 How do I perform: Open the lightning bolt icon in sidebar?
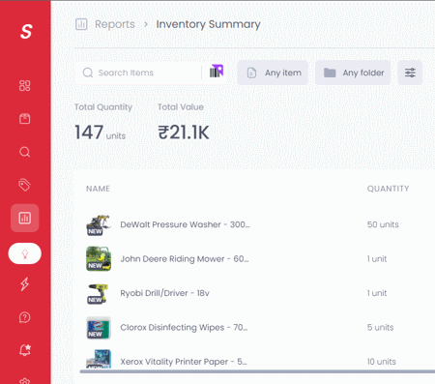pos(25,284)
